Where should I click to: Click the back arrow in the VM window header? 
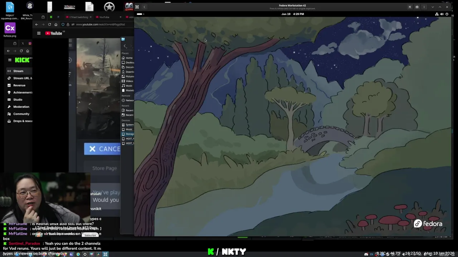point(144,7)
